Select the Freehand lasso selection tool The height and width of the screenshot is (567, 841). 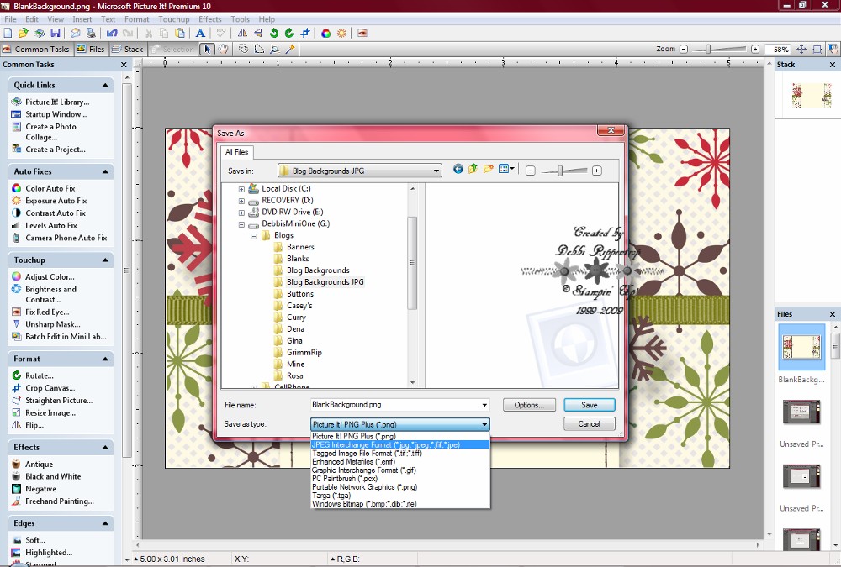click(x=259, y=50)
